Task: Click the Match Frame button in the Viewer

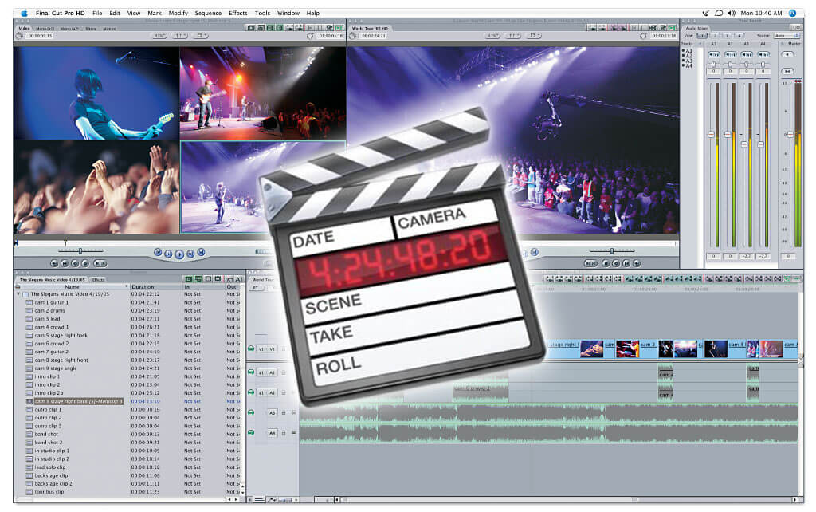Action: point(54,263)
